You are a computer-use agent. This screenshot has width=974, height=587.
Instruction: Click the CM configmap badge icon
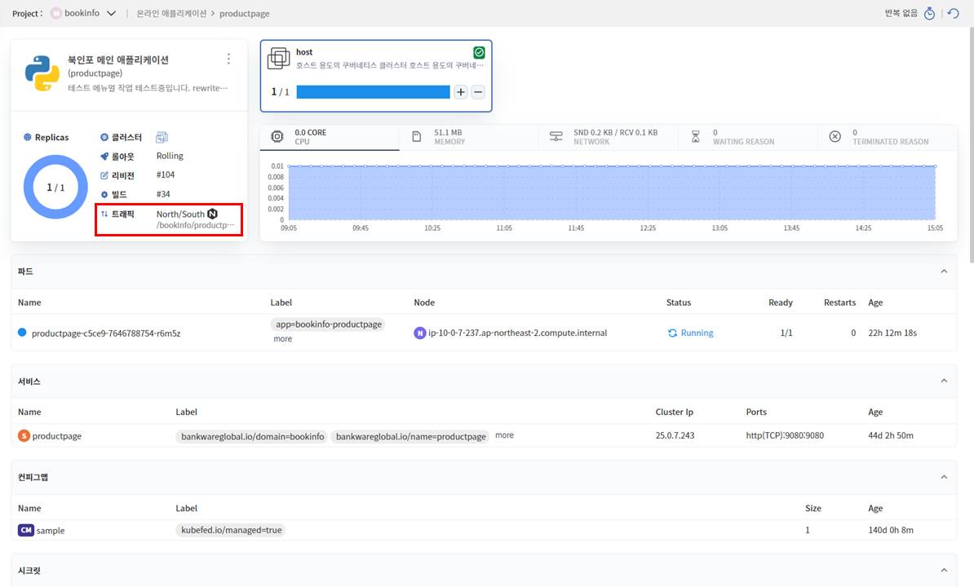(25, 530)
